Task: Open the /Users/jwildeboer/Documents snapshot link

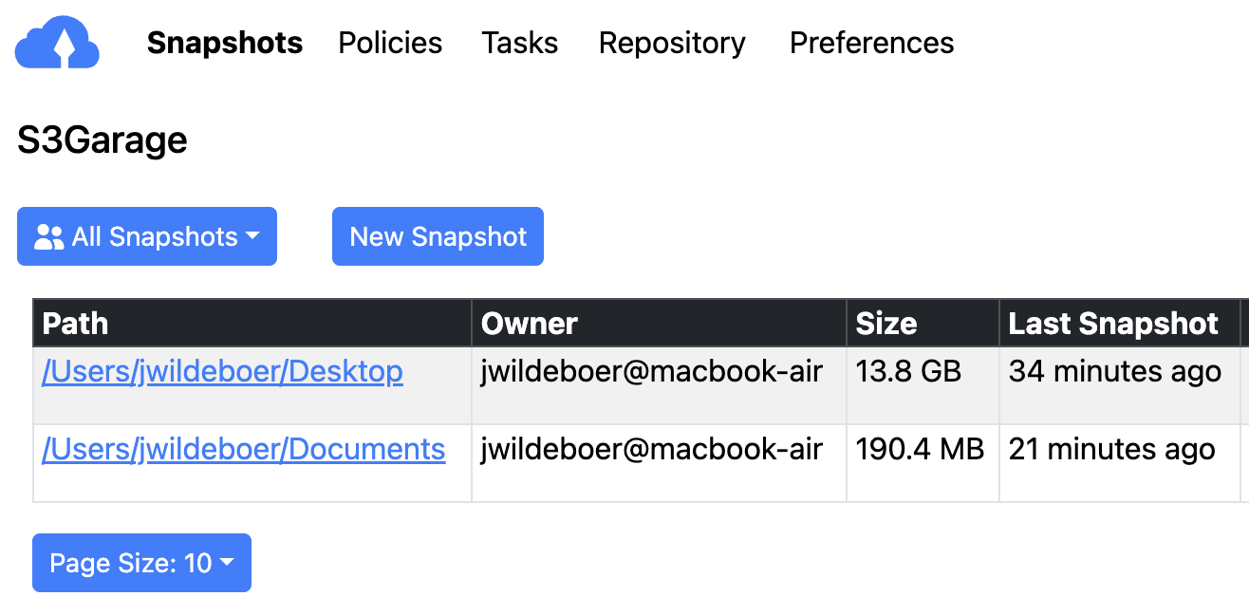Action: 243,449
